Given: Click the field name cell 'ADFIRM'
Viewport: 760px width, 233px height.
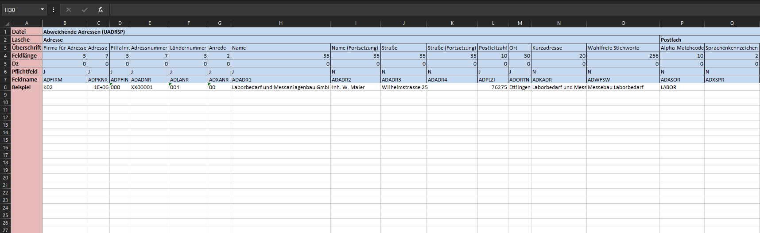Looking at the screenshot, I should 65,80.
